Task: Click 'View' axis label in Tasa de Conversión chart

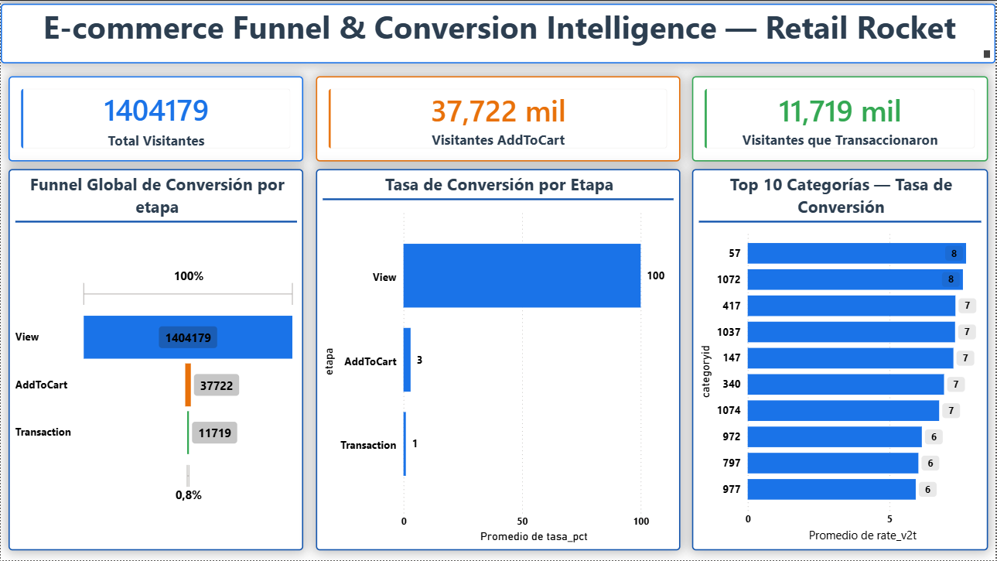Action: 384,277
